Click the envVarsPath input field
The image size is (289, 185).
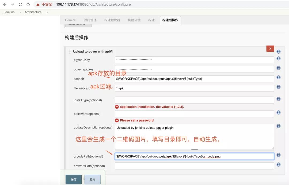(x=194, y=166)
